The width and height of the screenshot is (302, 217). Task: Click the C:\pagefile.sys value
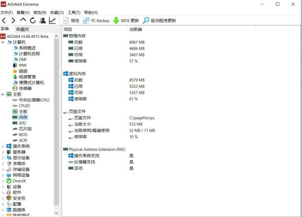[142, 118]
